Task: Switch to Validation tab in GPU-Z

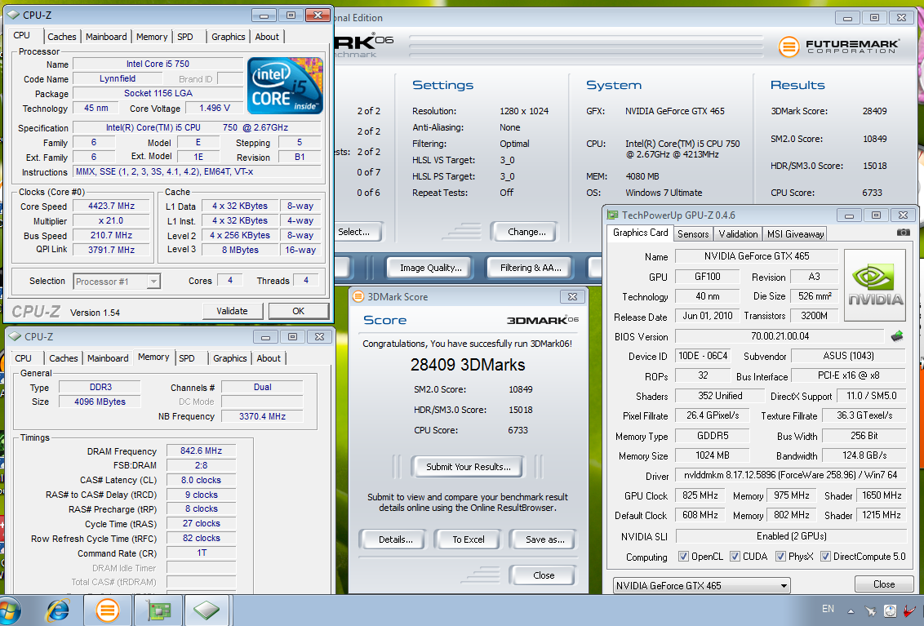Action: click(738, 234)
